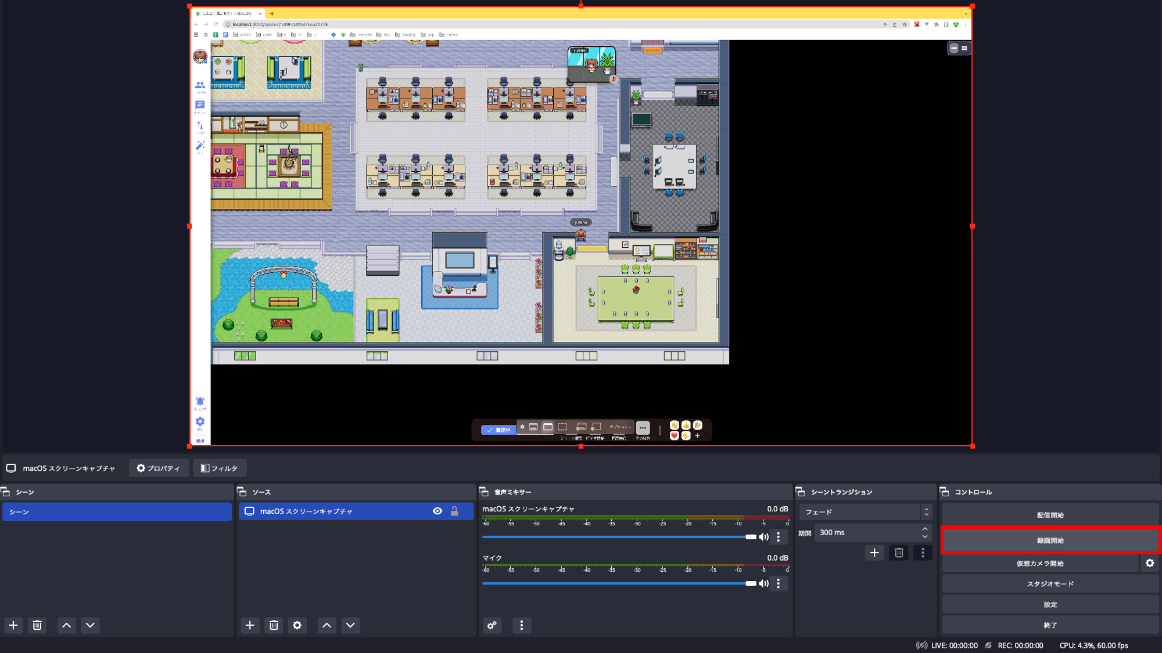Open virtual camera settings gear icon

pos(1150,563)
